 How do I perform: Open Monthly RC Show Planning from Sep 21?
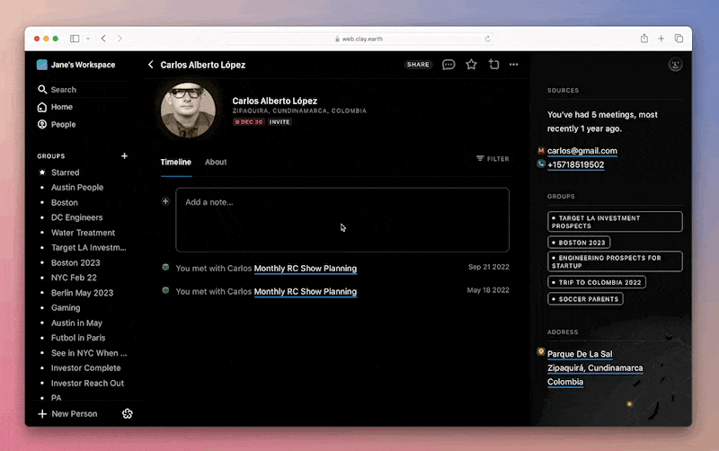tap(305, 269)
